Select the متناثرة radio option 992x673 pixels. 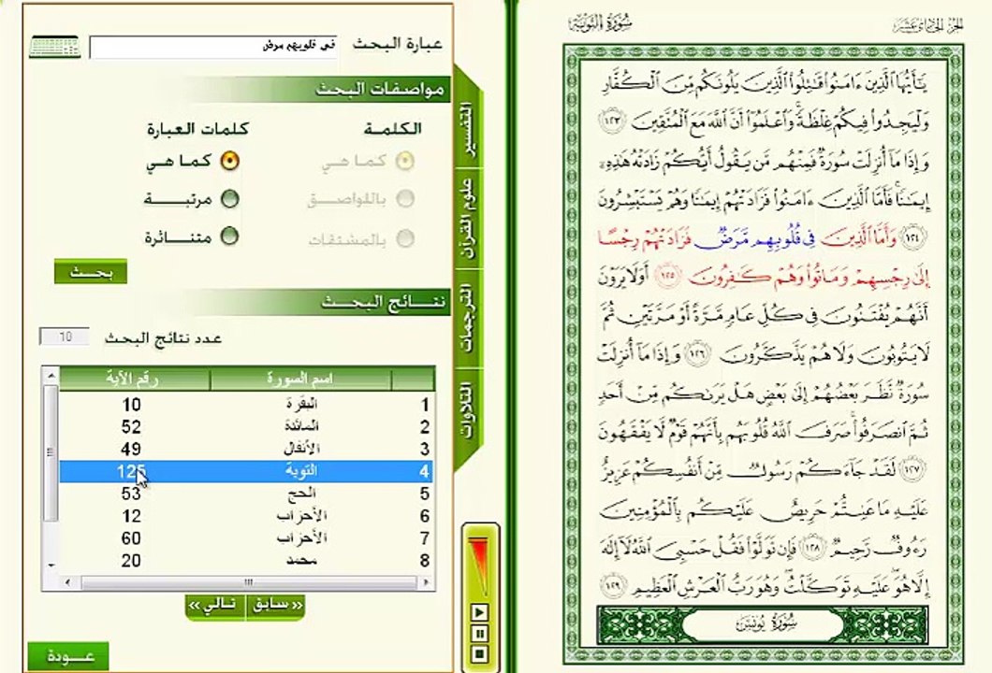click(229, 236)
